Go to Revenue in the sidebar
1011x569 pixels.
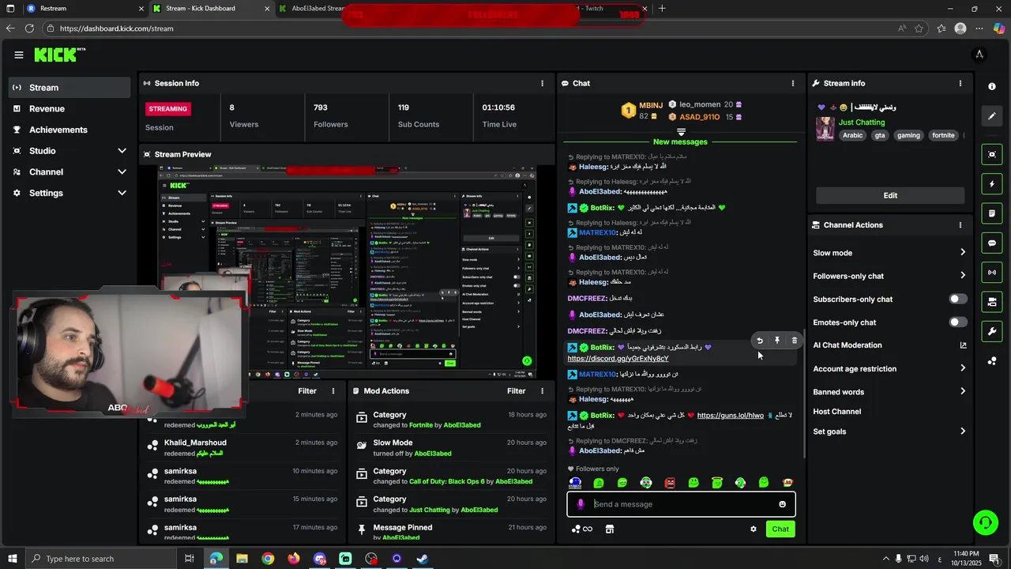[x=70, y=108]
